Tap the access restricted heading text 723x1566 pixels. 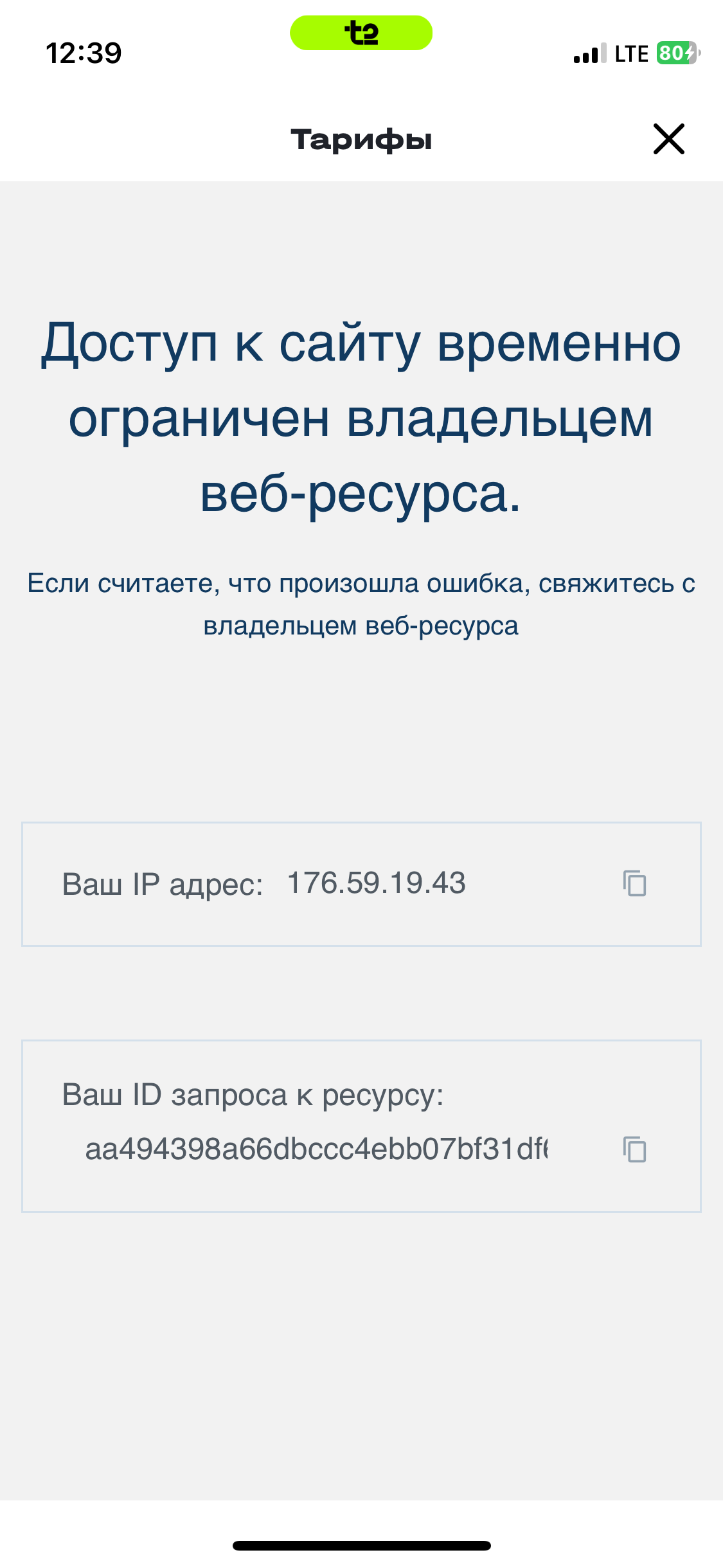(361, 418)
